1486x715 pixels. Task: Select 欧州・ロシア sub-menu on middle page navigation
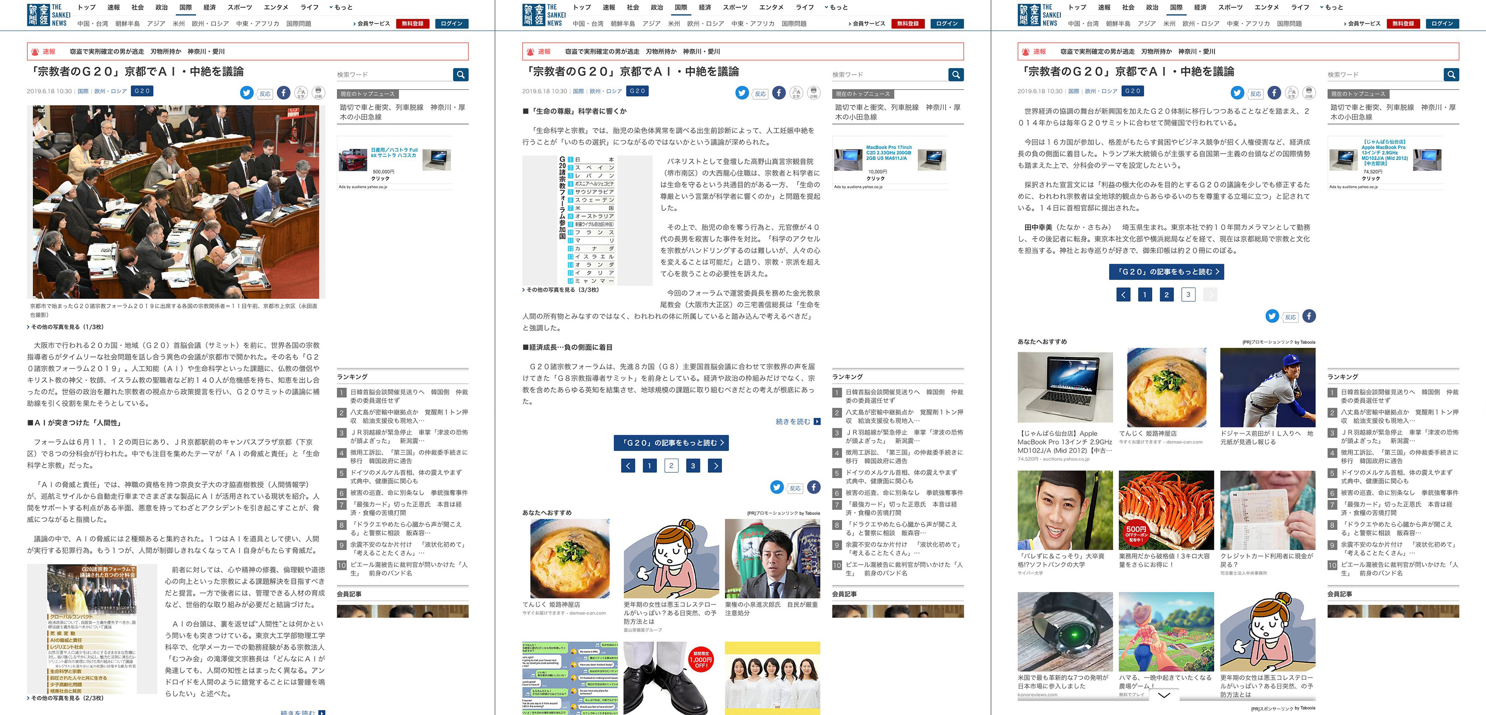[x=705, y=24]
